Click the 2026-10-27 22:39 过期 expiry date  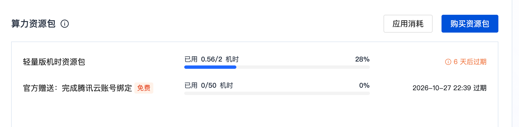tap(449, 88)
